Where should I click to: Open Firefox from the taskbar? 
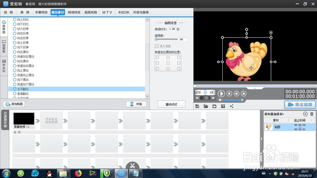tap(78, 173)
